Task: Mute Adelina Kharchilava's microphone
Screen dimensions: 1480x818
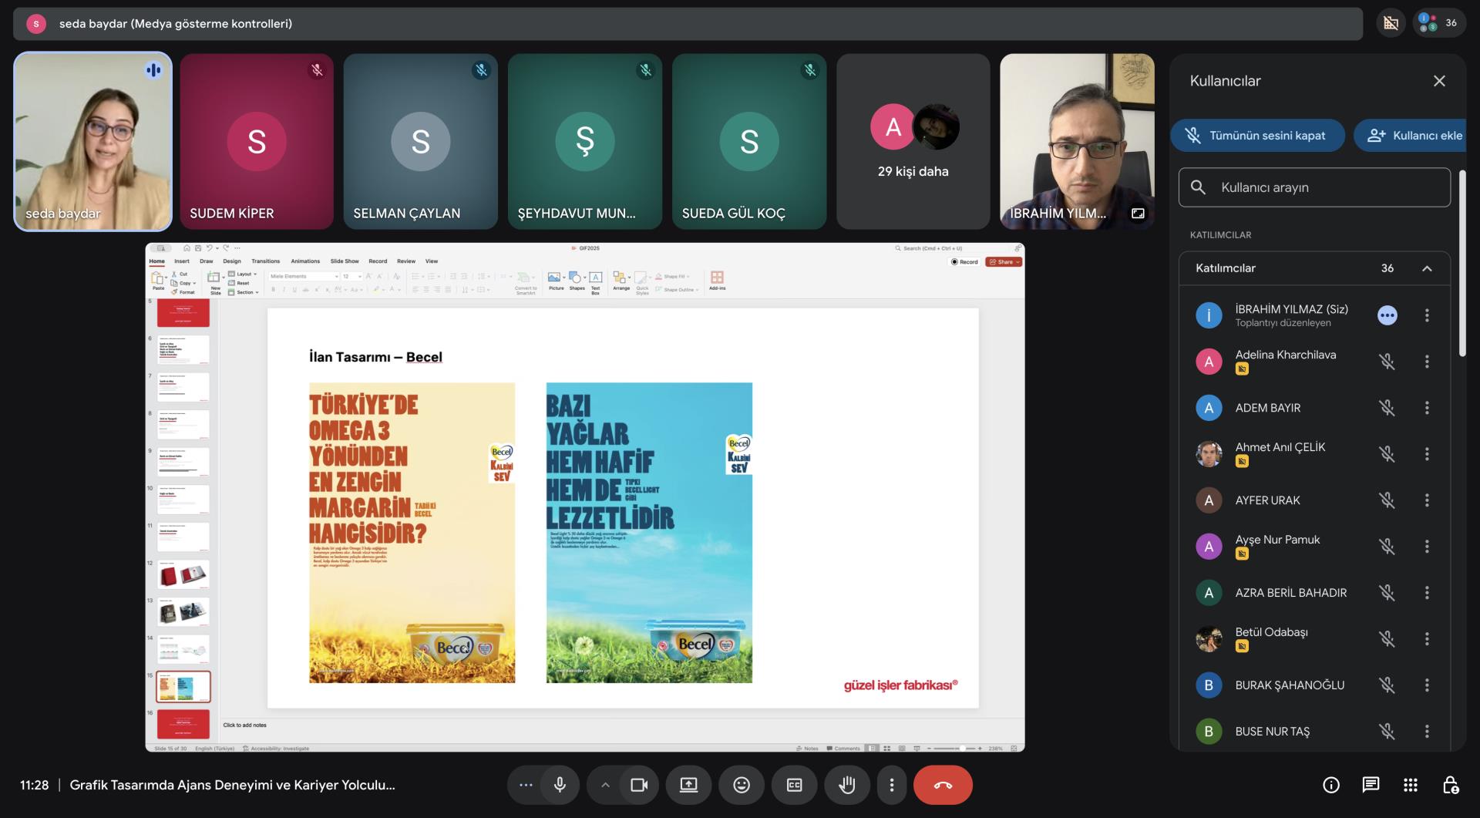Action: click(1387, 362)
